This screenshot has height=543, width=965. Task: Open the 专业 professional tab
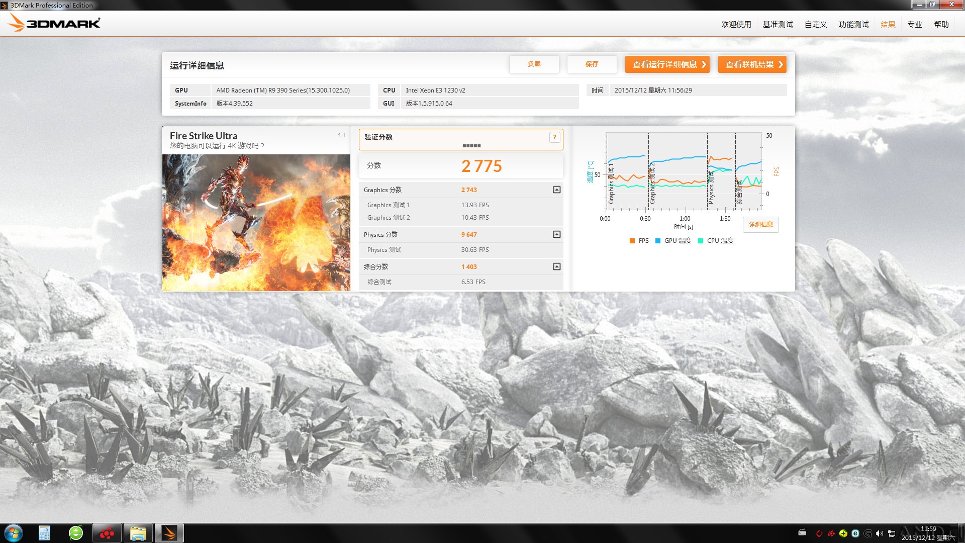click(x=914, y=24)
